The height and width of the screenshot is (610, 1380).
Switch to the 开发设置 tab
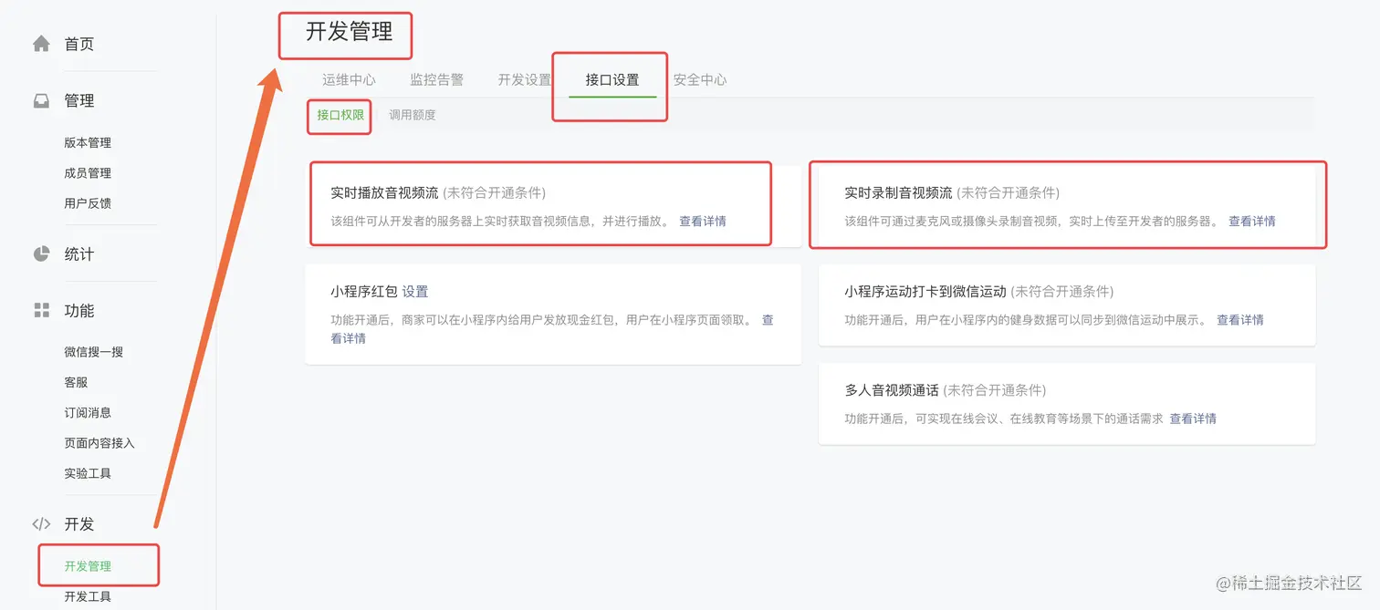click(525, 79)
